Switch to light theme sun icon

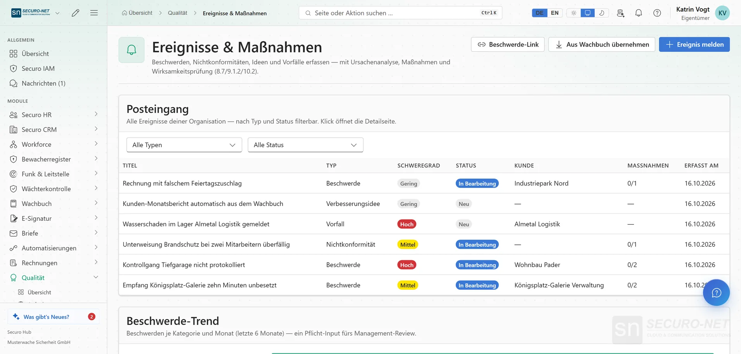(574, 13)
